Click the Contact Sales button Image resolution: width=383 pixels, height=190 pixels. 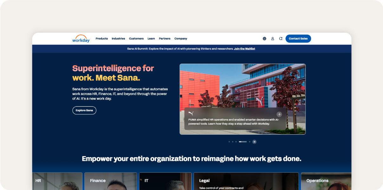(x=298, y=39)
